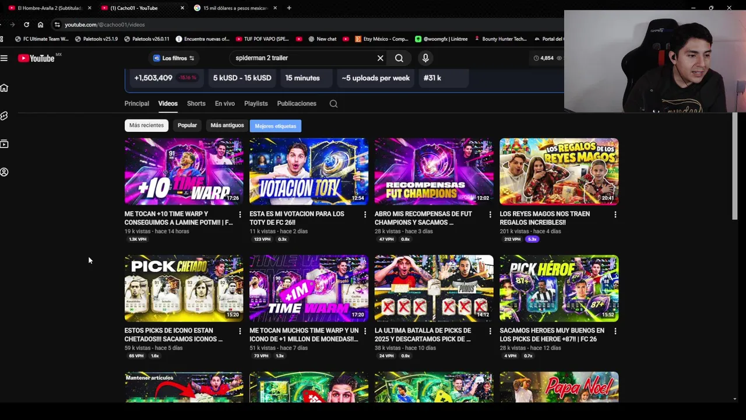Click the ~5 uploads per week stat

376,78
